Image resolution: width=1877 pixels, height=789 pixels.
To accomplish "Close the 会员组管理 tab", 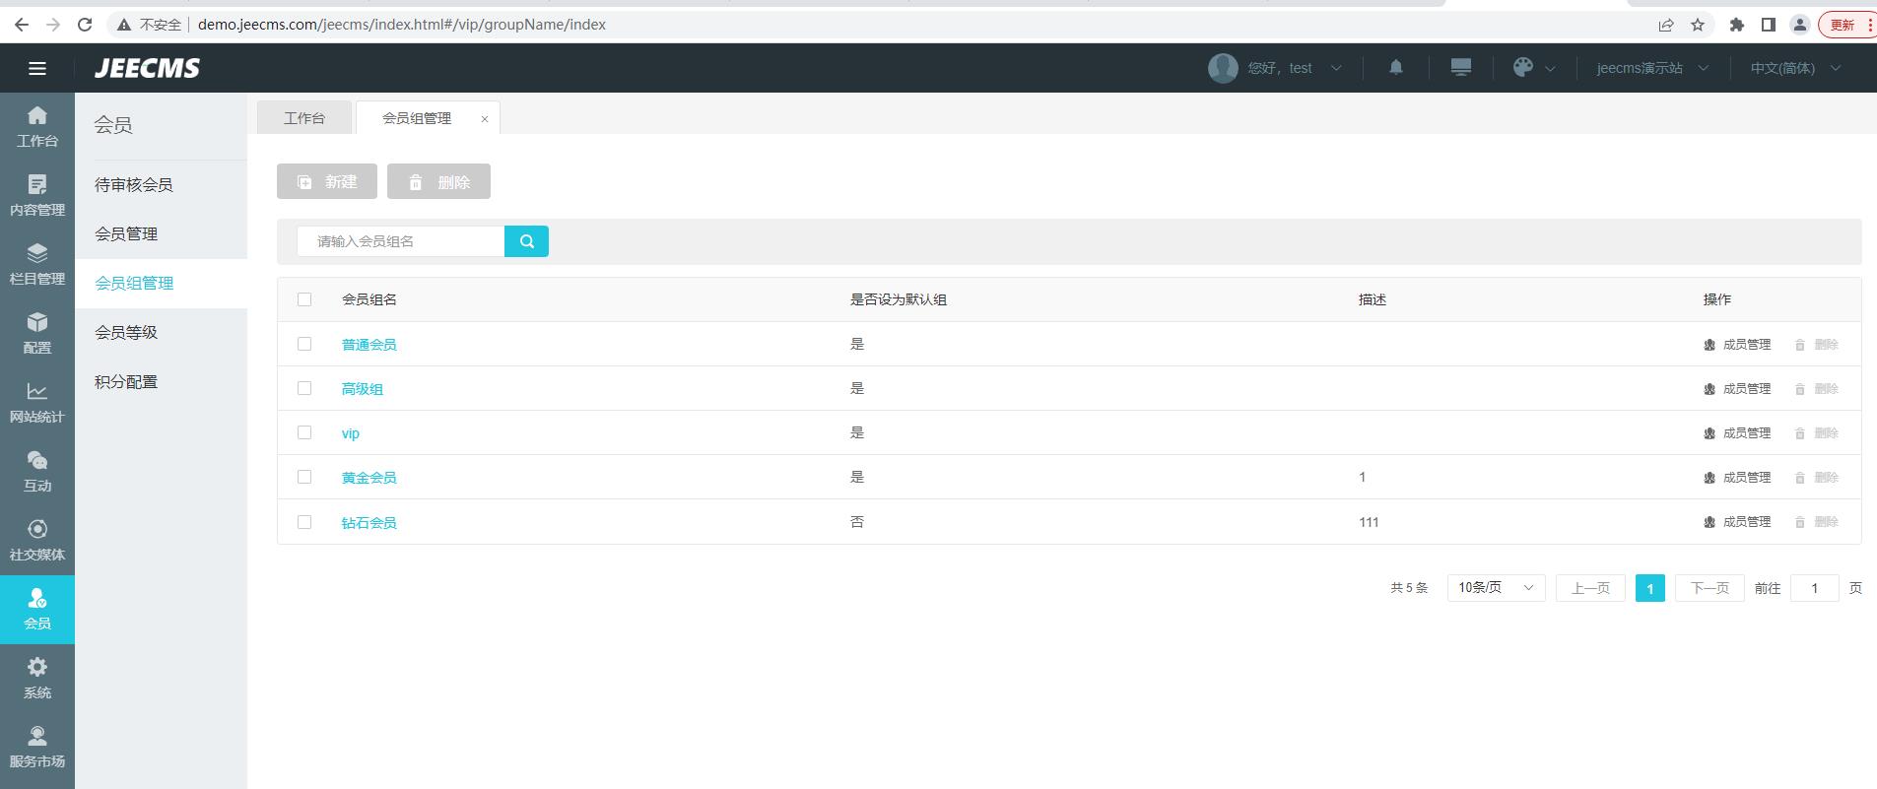I will click(485, 119).
